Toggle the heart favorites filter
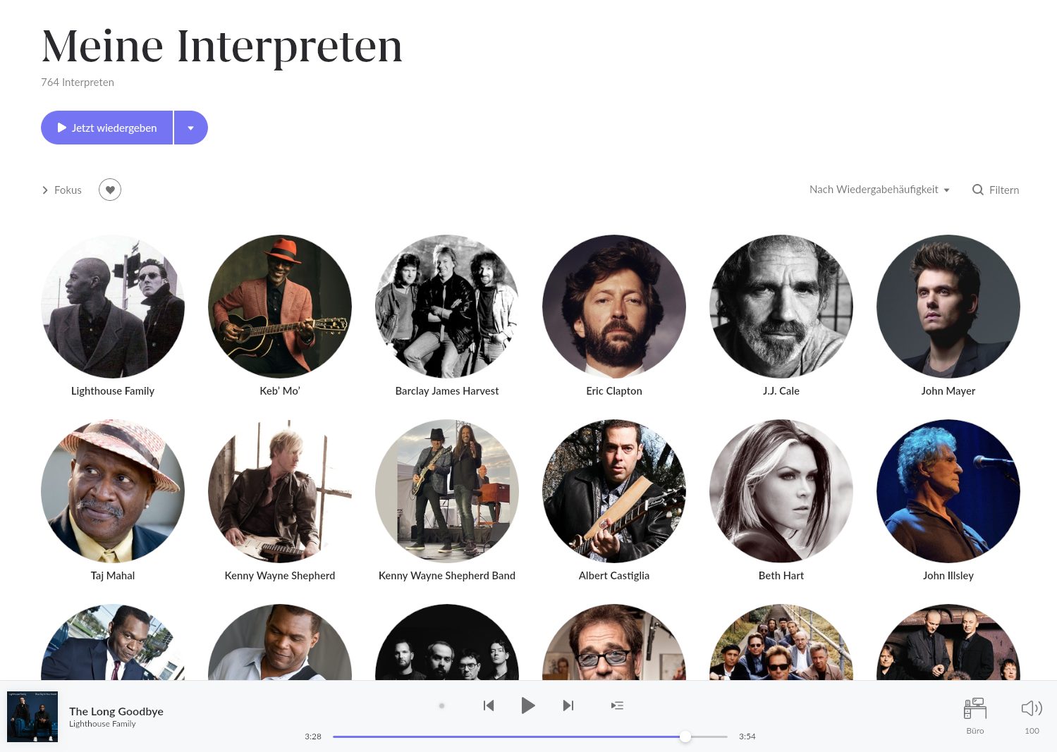This screenshot has height=752, width=1057. (x=110, y=190)
